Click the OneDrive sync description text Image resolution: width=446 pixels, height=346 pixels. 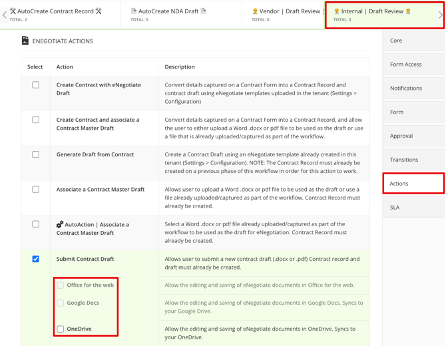point(260,333)
